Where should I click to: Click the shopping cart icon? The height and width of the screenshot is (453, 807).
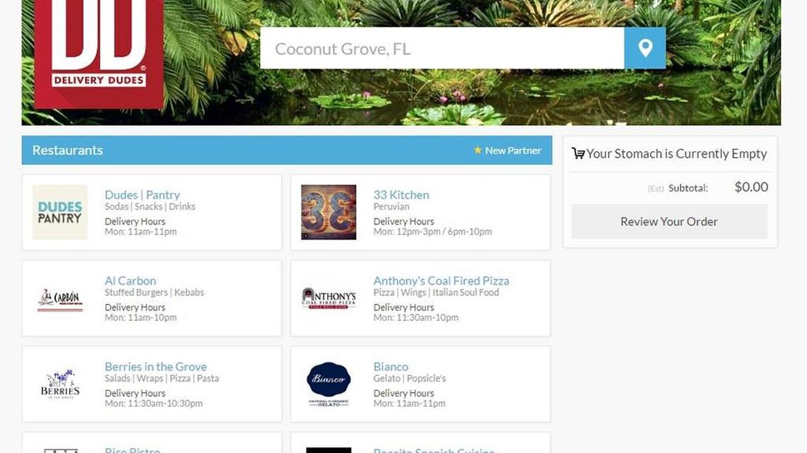(578, 153)
